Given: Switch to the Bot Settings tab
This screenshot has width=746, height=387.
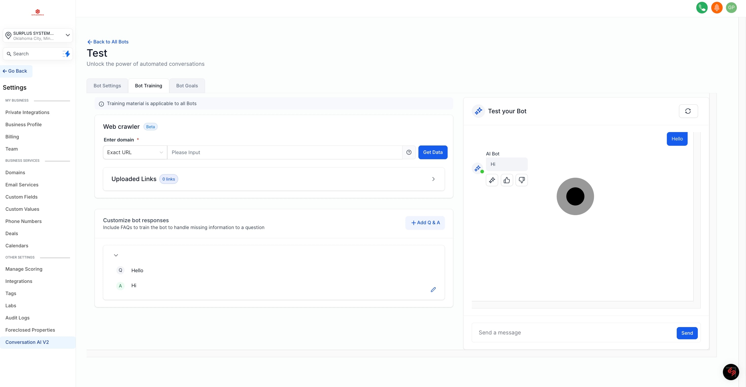Looking at the screenshot, I should [107, 86].
